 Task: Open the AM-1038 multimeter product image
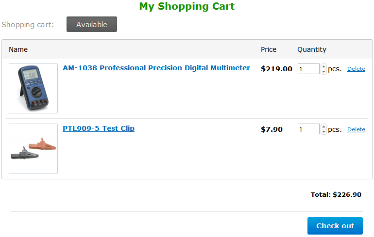point(33,88)
